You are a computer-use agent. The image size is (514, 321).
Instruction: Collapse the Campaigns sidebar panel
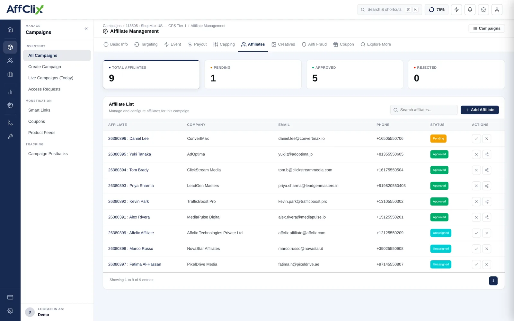click(x=86, y=29)
